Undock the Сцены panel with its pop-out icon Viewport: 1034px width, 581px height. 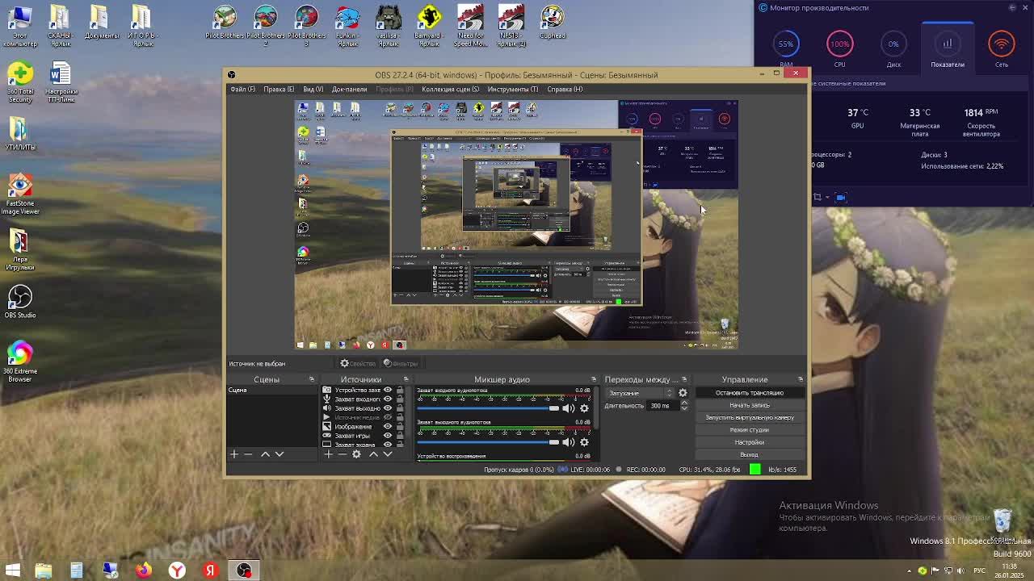tap(311, 379)
